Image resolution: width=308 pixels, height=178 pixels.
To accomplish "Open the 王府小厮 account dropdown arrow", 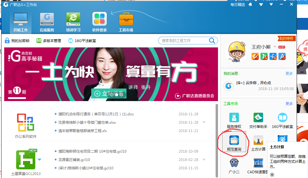I will click(275, 47).
